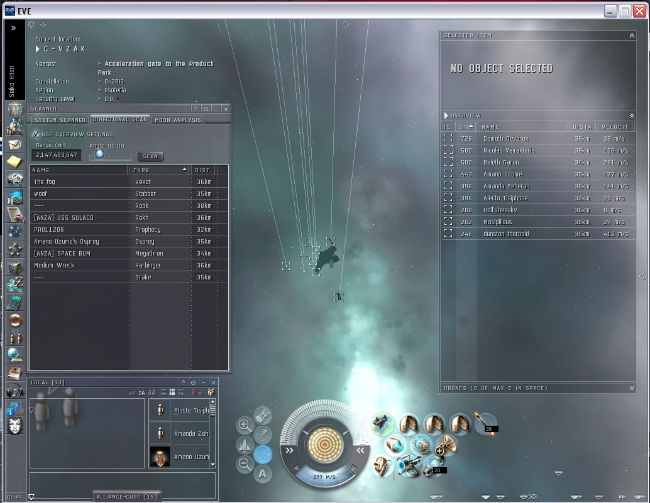The width and height of the screenshot is (650, 503).
Task: Click left HUD expand double-arrow button
Action: (289, 450)
